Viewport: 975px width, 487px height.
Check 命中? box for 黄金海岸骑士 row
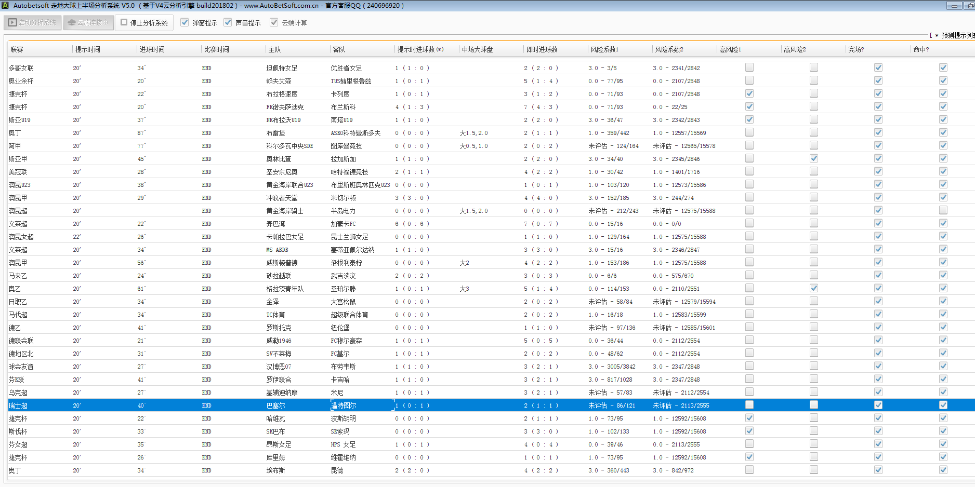(x=943, y=210)
